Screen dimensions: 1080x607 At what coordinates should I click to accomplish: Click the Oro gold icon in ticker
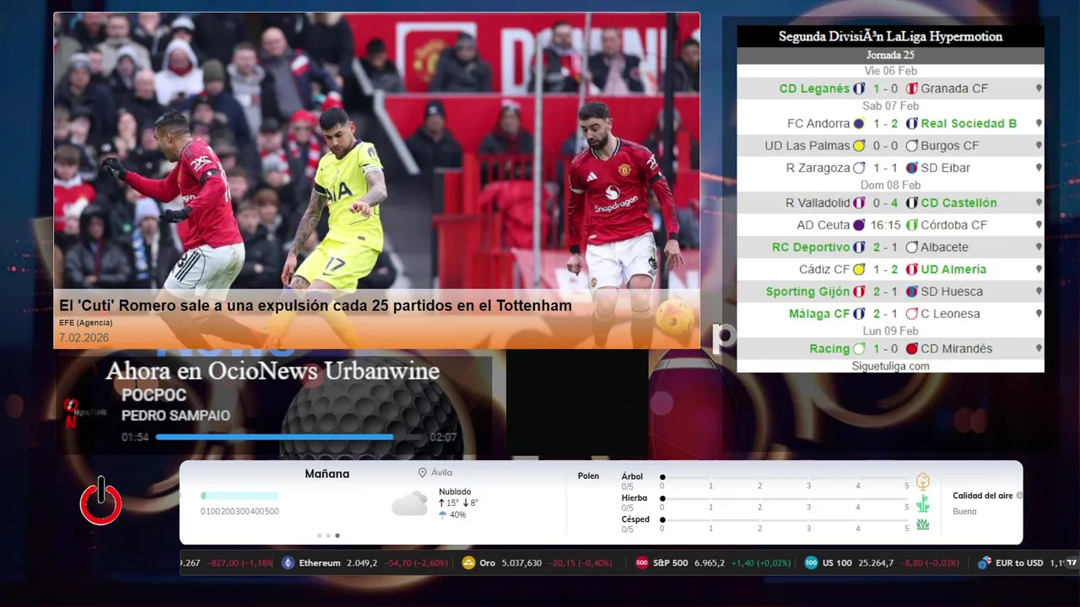(469, 563)
